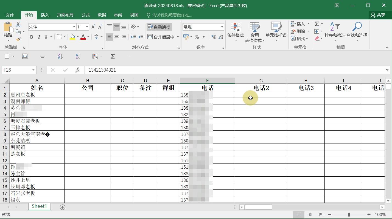
Task: Select the Sheet1 worksheet tab
Action: pos(39,206)
